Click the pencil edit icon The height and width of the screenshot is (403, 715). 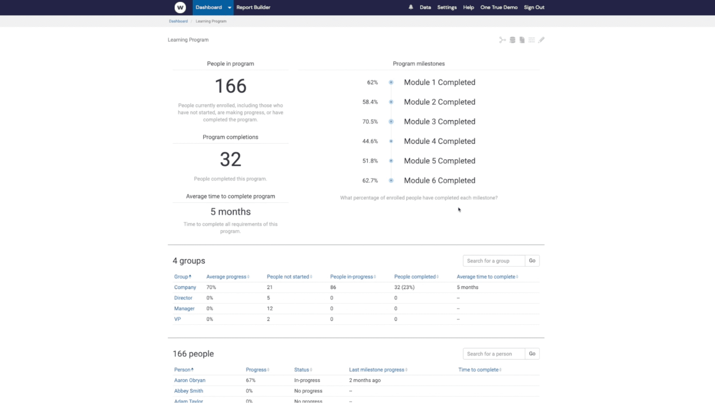point(541,40)
